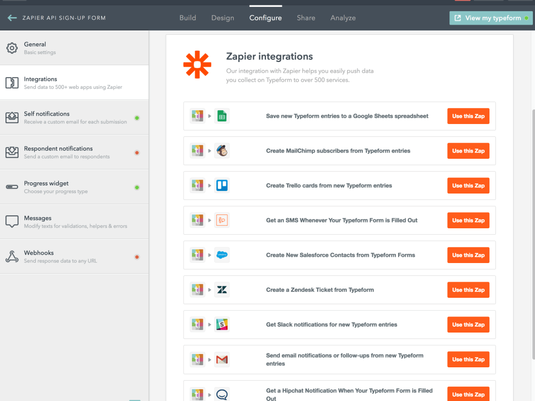Use this Zap for Hipchat Notification
Image resolution: width=535 pixels, height=401 pixels.
468,394
